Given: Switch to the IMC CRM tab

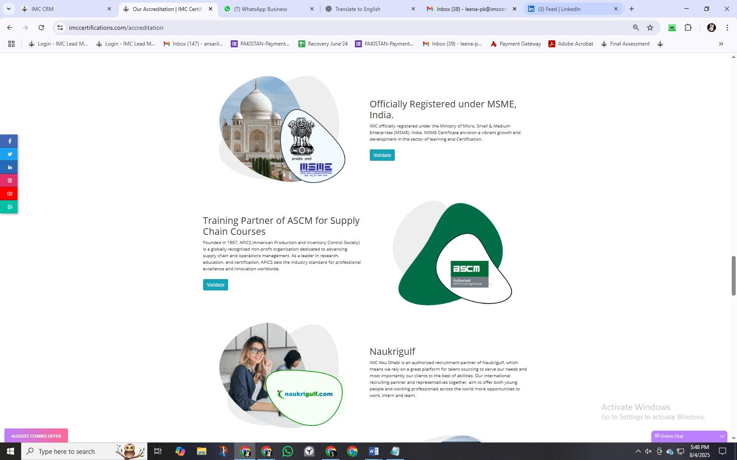Looking at the screenshot, I should click(x=67, y=9).
